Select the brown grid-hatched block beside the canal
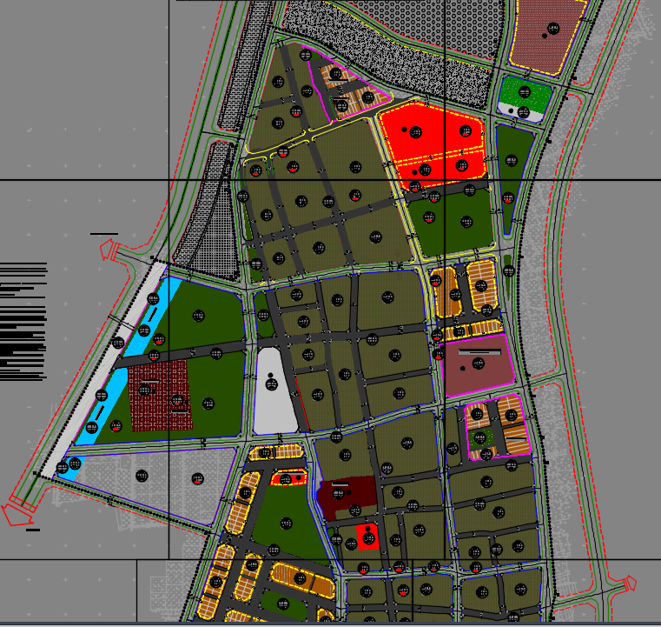The width and height of the screenshot is (661, 627). click(x=159, y=396)
